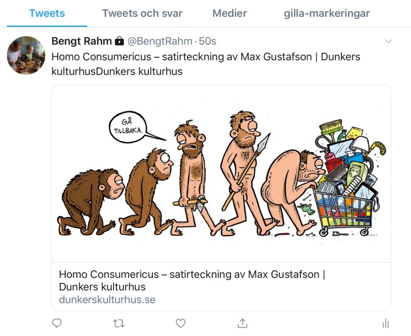Open the link card headline below cartoon
Screen dimensions: 411x336
tap(192, 280)
